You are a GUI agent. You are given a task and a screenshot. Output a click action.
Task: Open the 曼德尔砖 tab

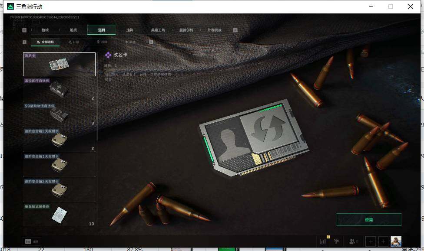(x=186, y=30)
